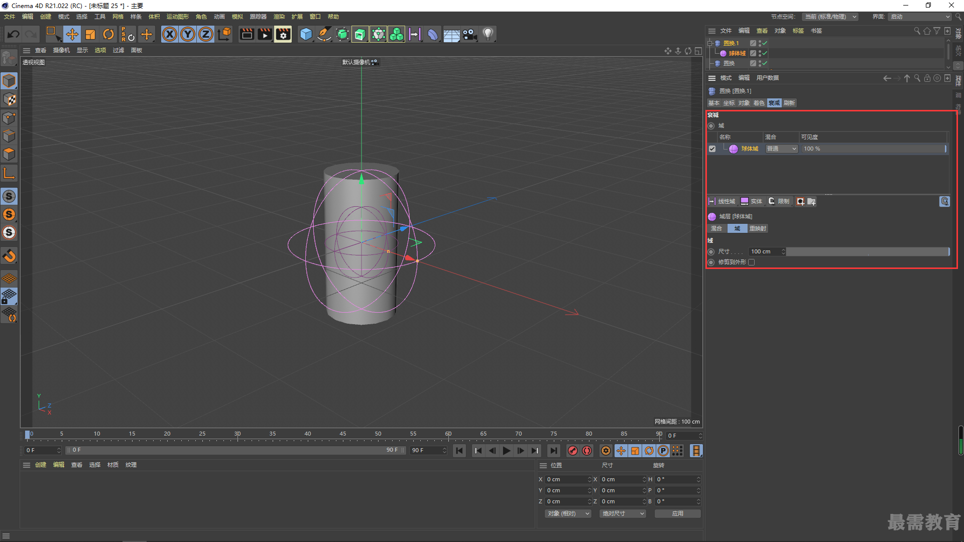
Task: Switch to Polygons mode
Action: pos(9,154)
